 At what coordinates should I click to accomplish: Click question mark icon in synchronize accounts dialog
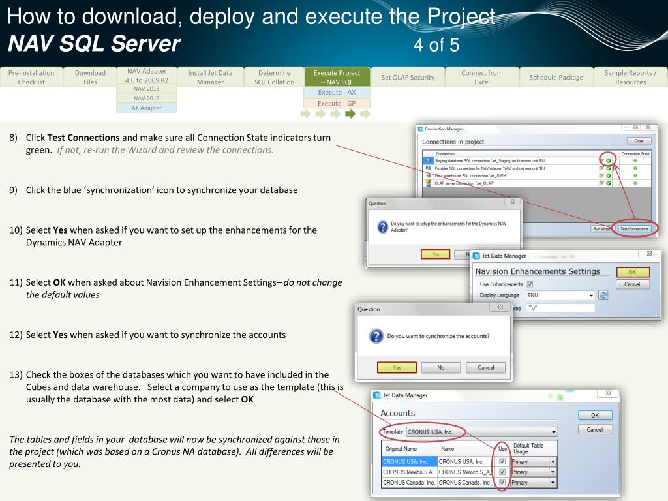click(x=376, y=336)
